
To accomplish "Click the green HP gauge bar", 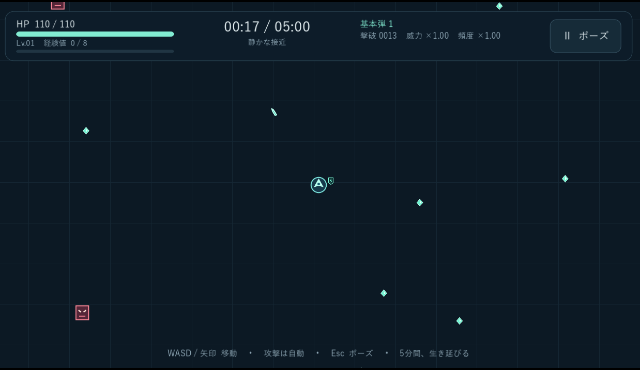I will tap(95, 34).
